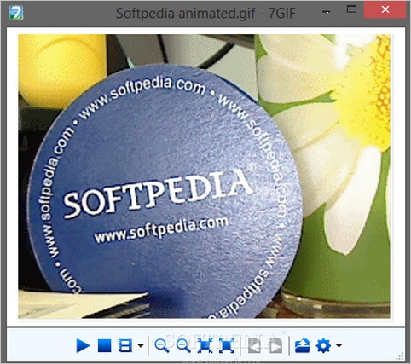Open a file with the folder icon
Screen dimensions: 411x364
[x=302, y=345]
